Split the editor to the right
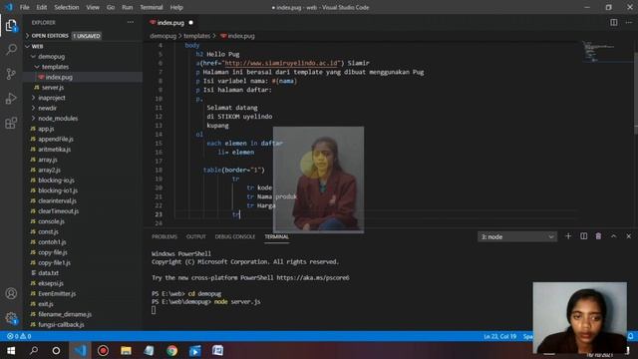This screenshot has height=359, width=638. pyautogui.click(x=614, y=22)
